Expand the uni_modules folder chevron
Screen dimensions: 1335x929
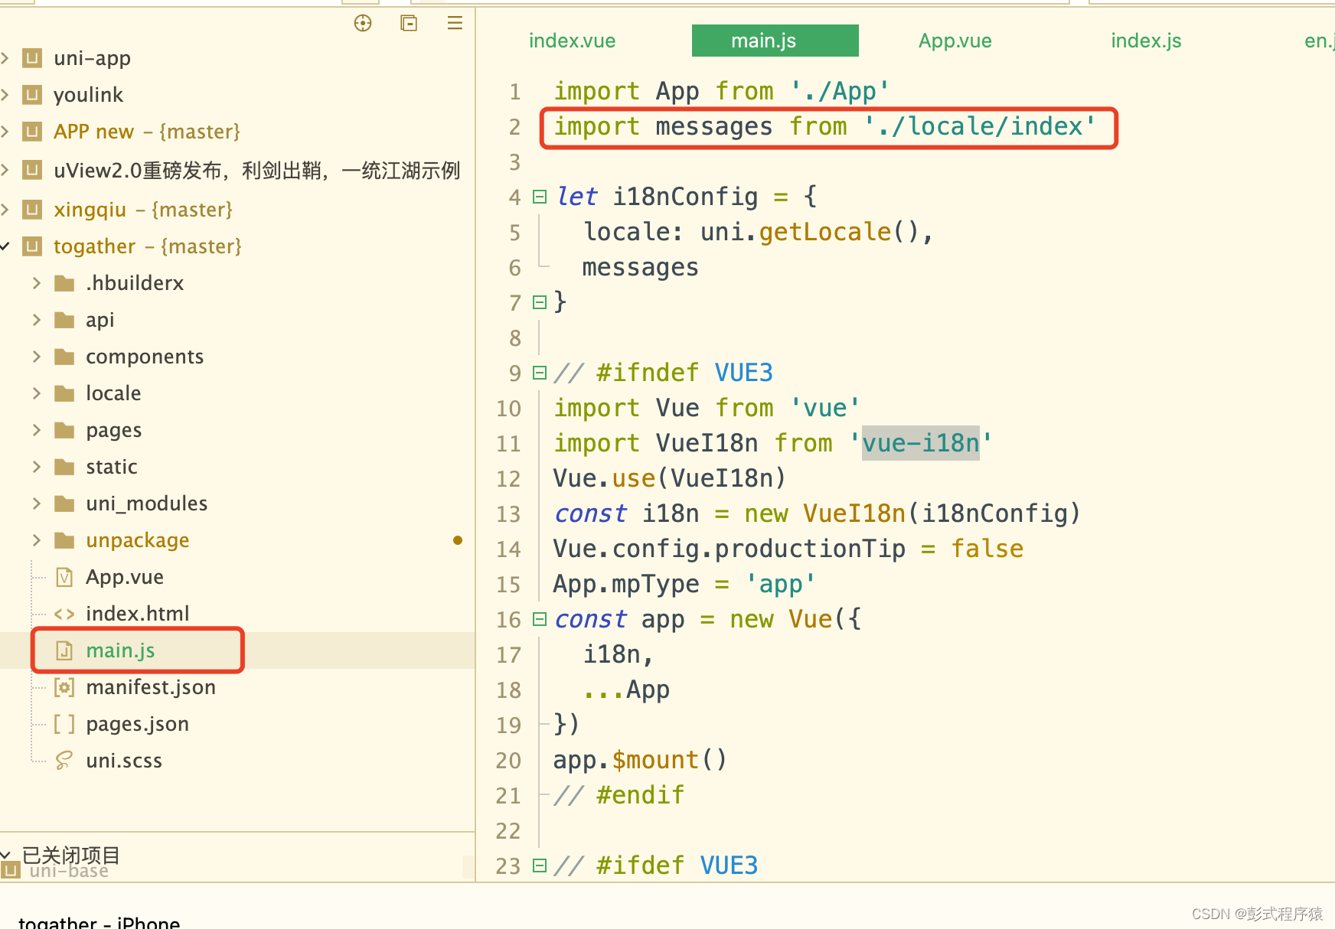[x=37, y=504]
